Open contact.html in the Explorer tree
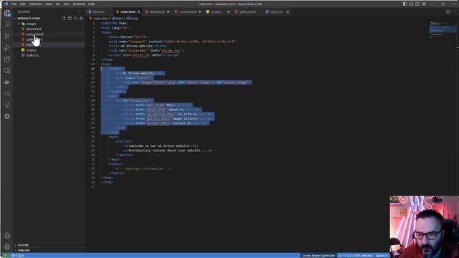The image size is (459, 258). point(34,34)
